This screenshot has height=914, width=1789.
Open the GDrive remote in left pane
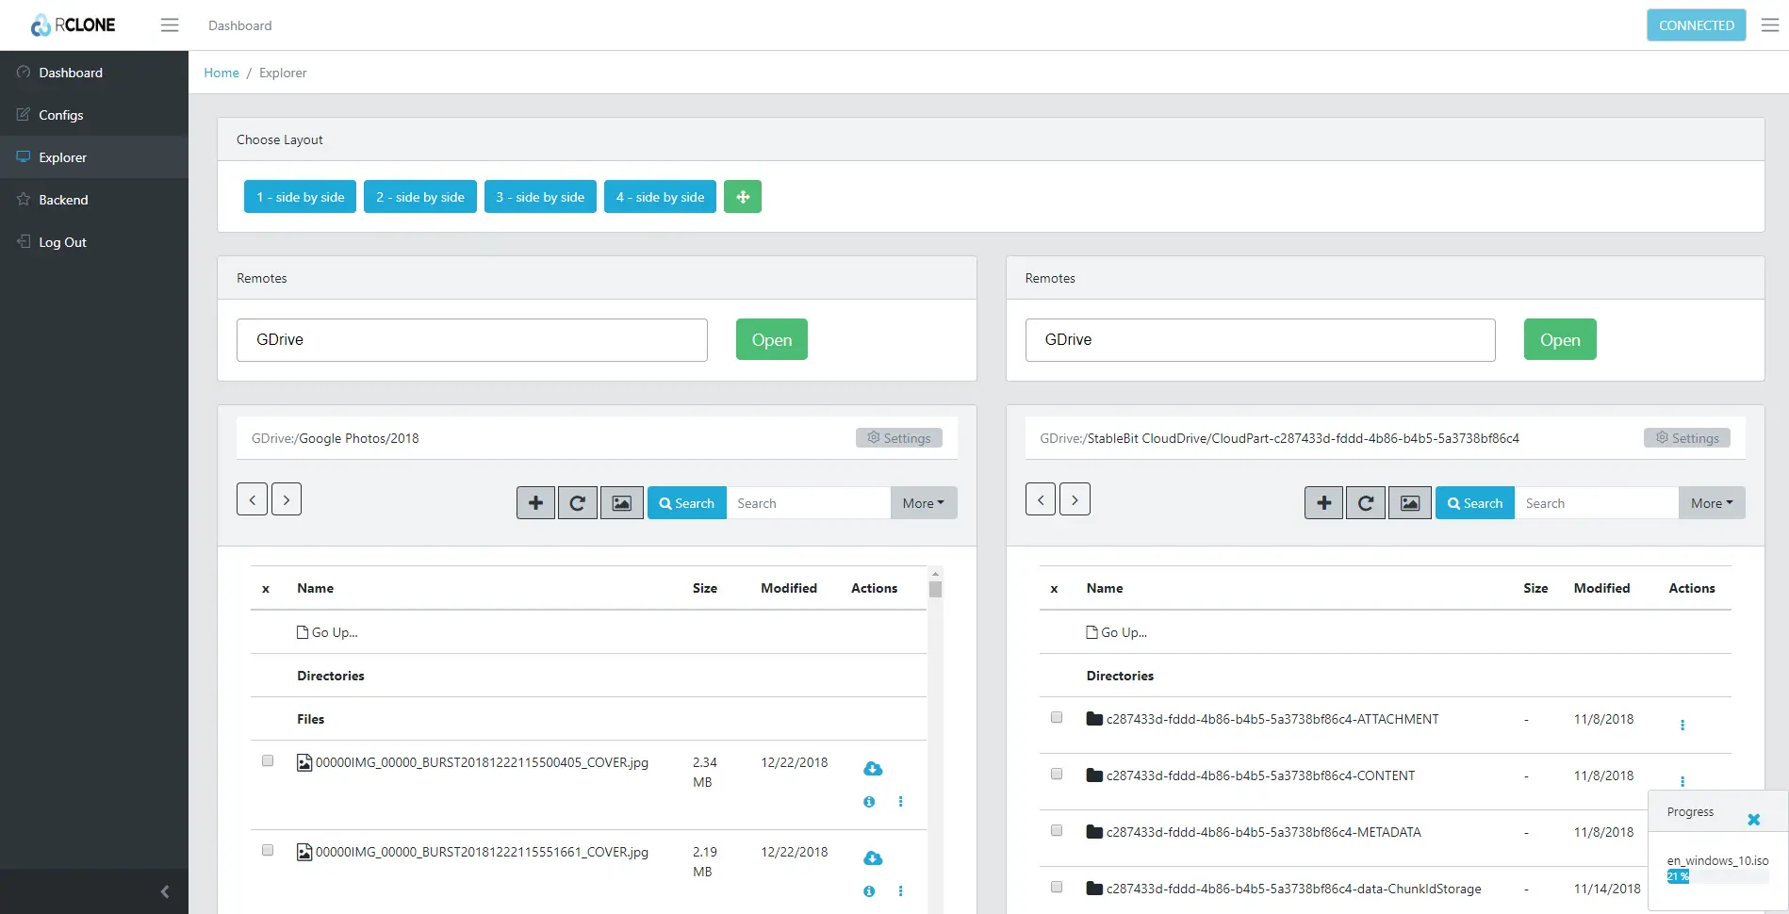coord(771,339)
